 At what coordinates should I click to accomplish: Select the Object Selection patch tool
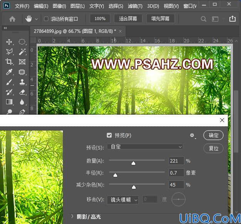click(22, 72)
